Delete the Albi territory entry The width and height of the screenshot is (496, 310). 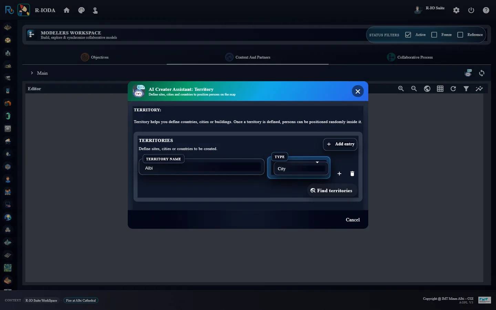click(x=352, y=174)
